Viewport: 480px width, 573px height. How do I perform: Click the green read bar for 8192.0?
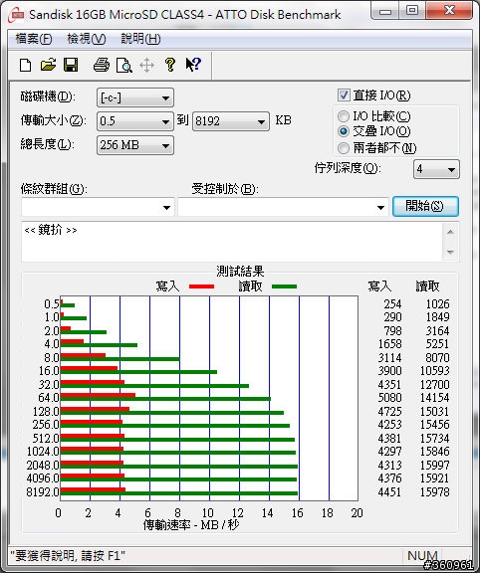[x=179, y=493]
